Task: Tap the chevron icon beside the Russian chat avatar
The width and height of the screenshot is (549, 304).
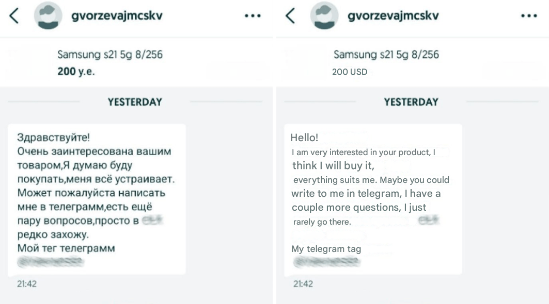Action: click(13, 15)
